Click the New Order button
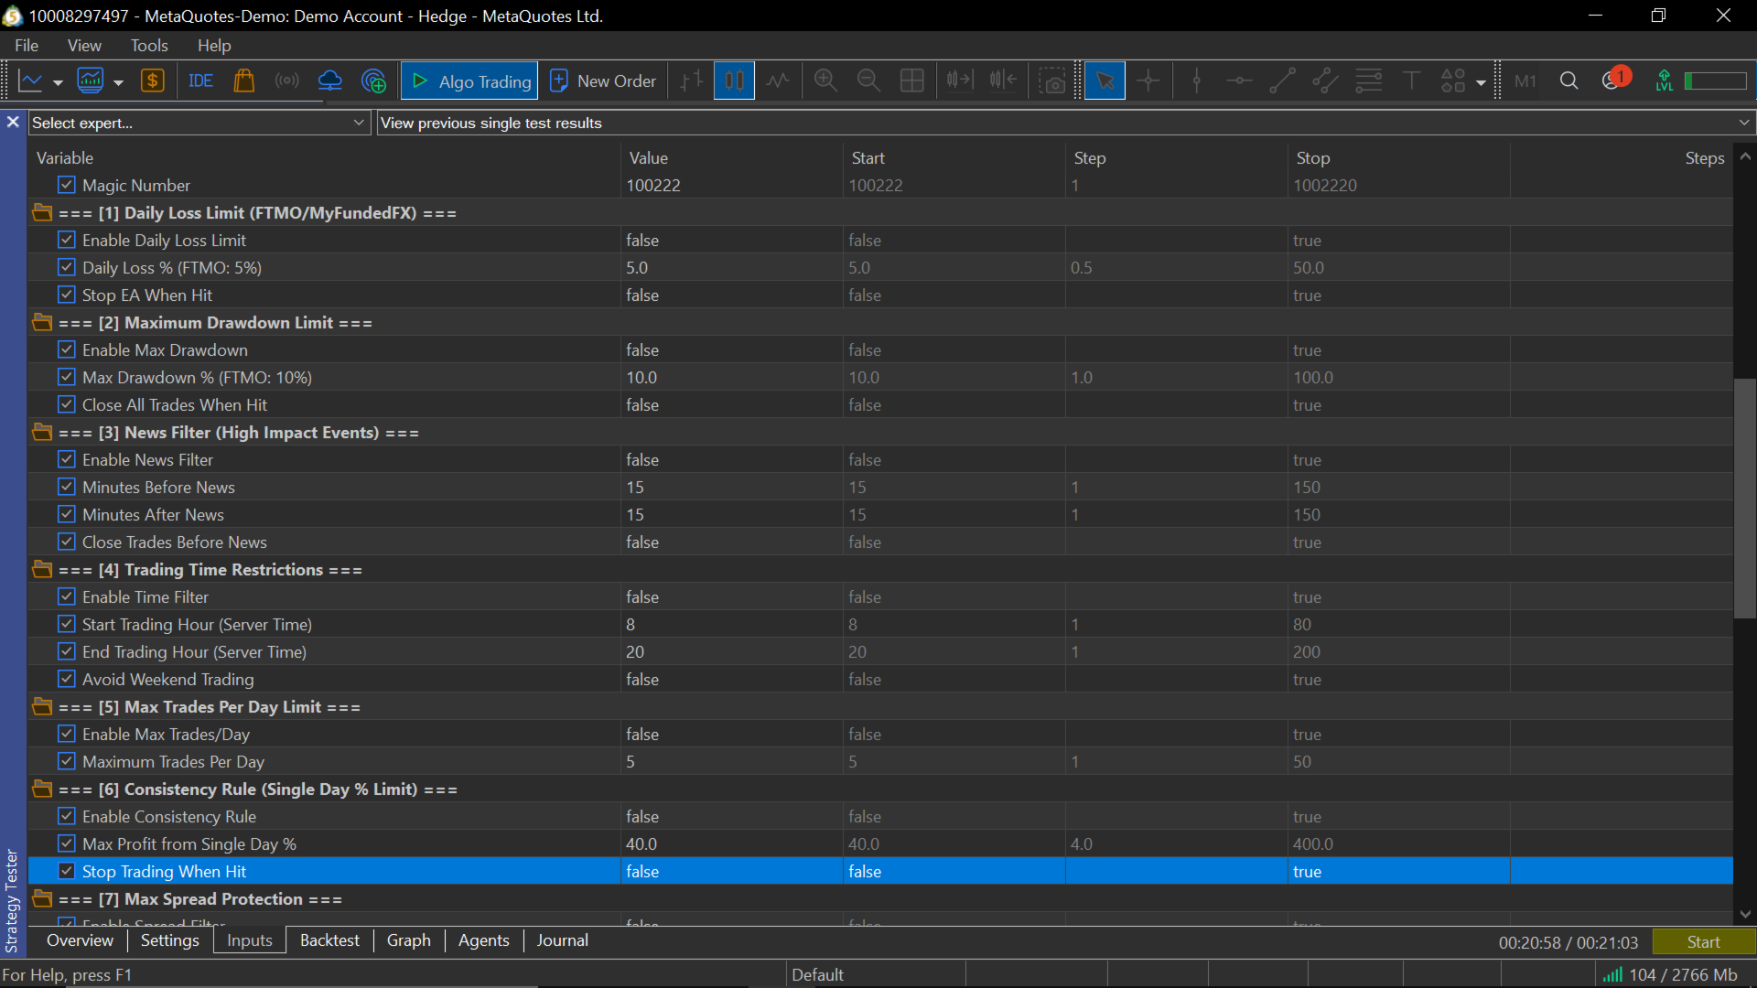This screenshot has height=988, width=1757. click(x=603, y=81)
